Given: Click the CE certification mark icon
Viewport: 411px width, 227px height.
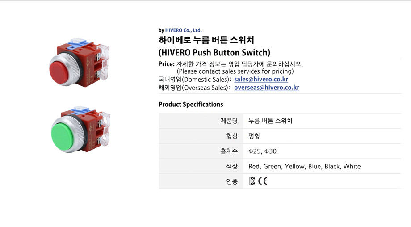Looking at the screenshot, I should pyautogui.click(x=262, y=181).
